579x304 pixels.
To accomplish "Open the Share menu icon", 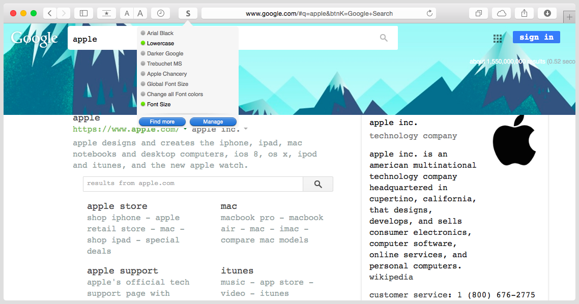I will [525, 13].
